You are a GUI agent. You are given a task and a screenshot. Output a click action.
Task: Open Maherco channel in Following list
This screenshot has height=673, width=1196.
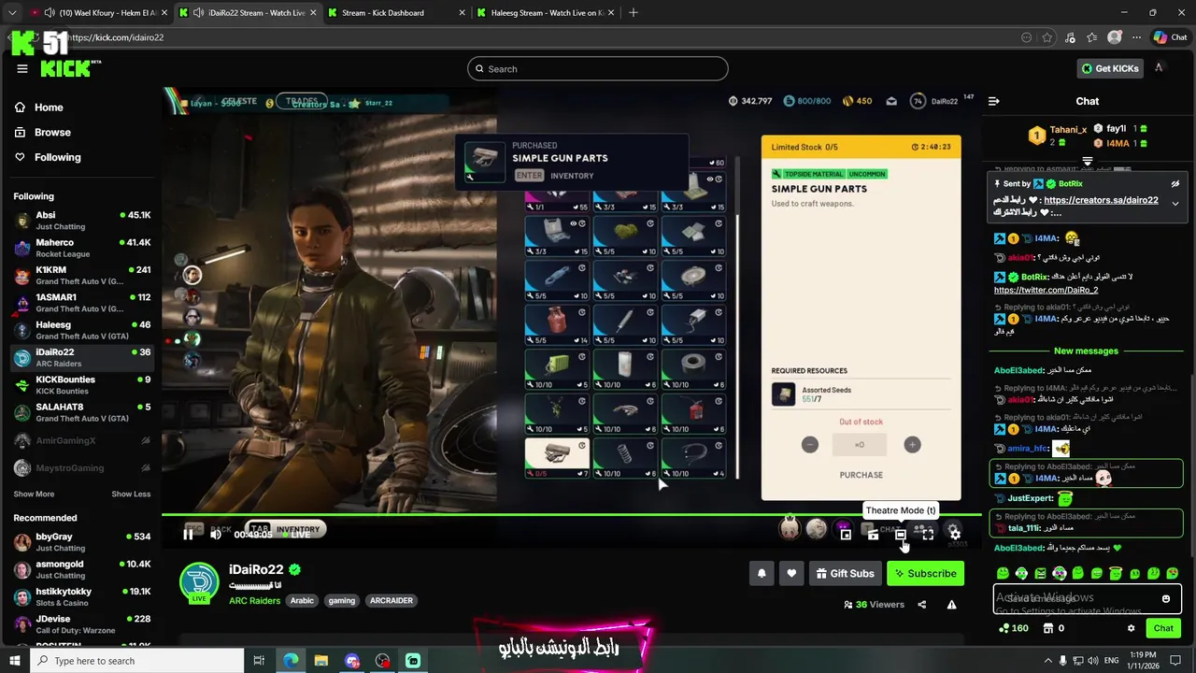[82, 248]
